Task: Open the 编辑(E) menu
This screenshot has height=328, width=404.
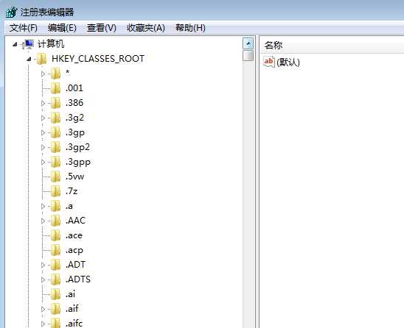Action: (x=62, y=28)
